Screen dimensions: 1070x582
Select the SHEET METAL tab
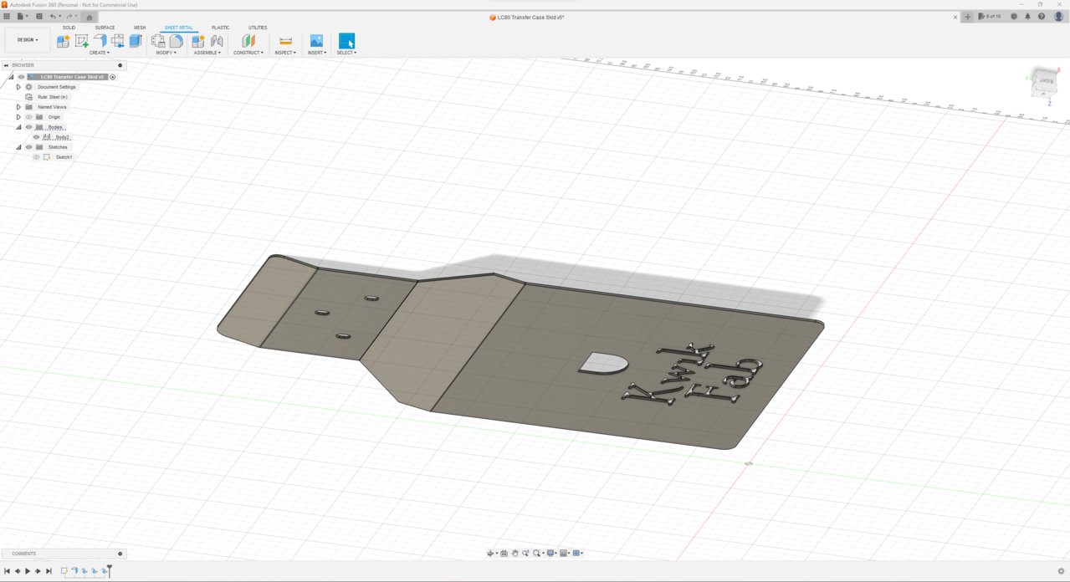pos(178,28)
